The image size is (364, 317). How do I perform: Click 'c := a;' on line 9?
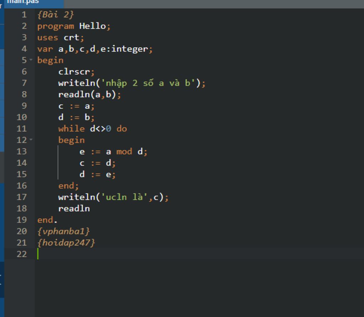(x=76, y=106)
